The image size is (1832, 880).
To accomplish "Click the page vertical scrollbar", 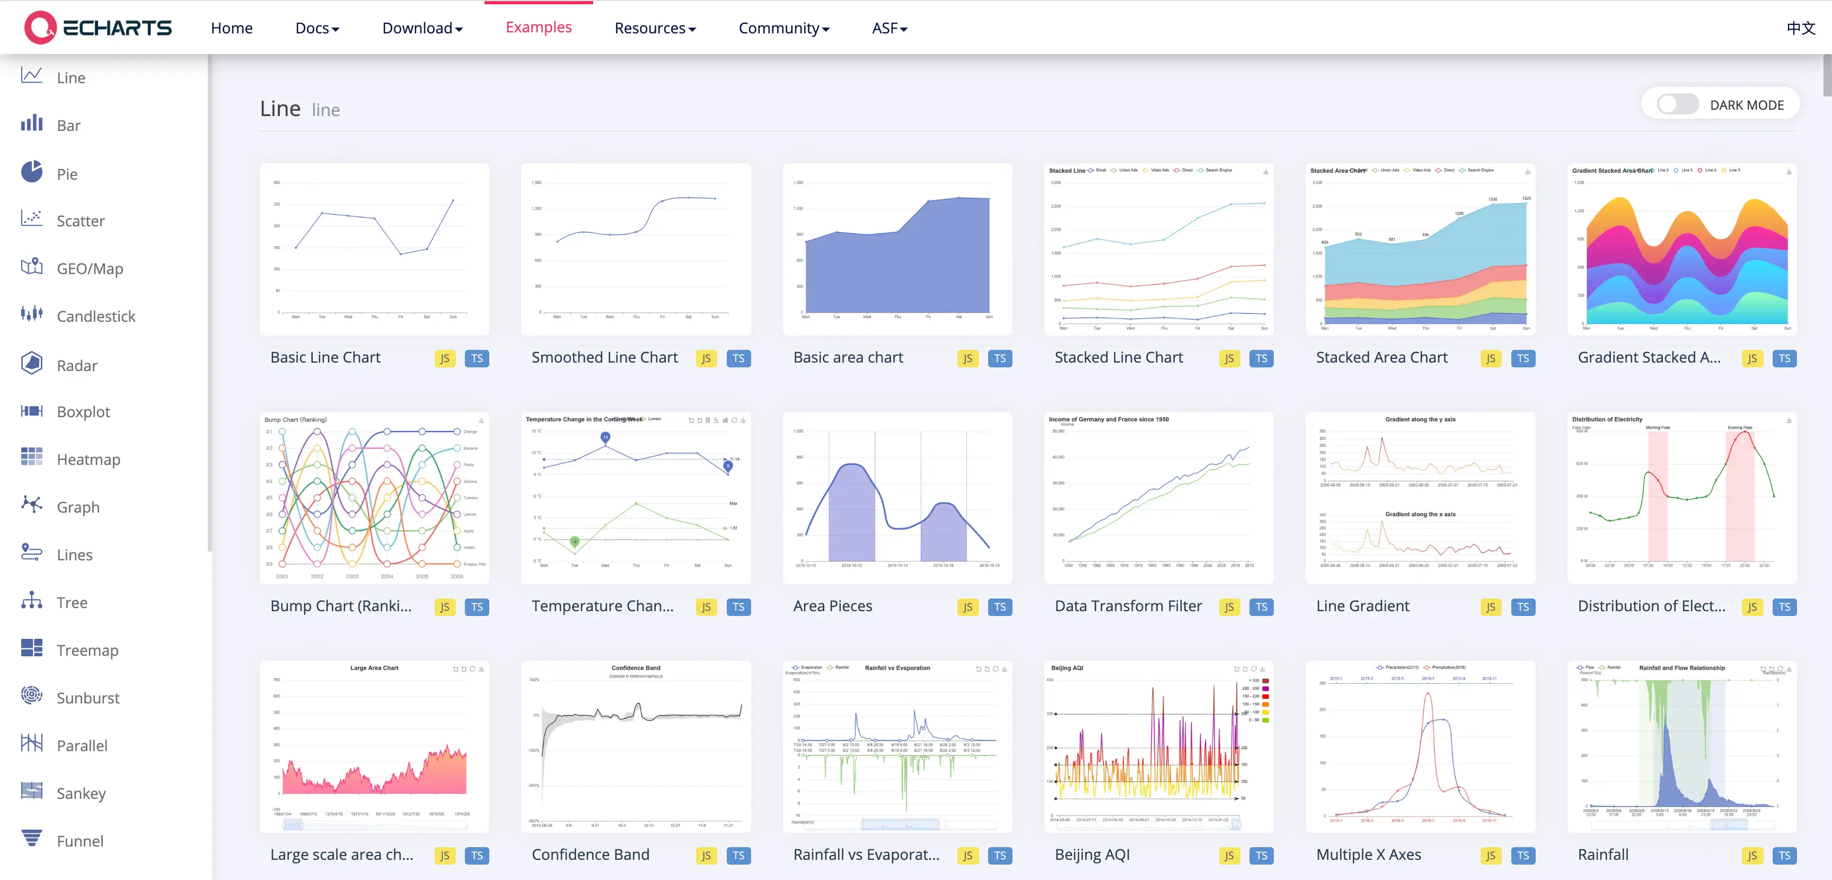I will click(x=1827, y=75).
